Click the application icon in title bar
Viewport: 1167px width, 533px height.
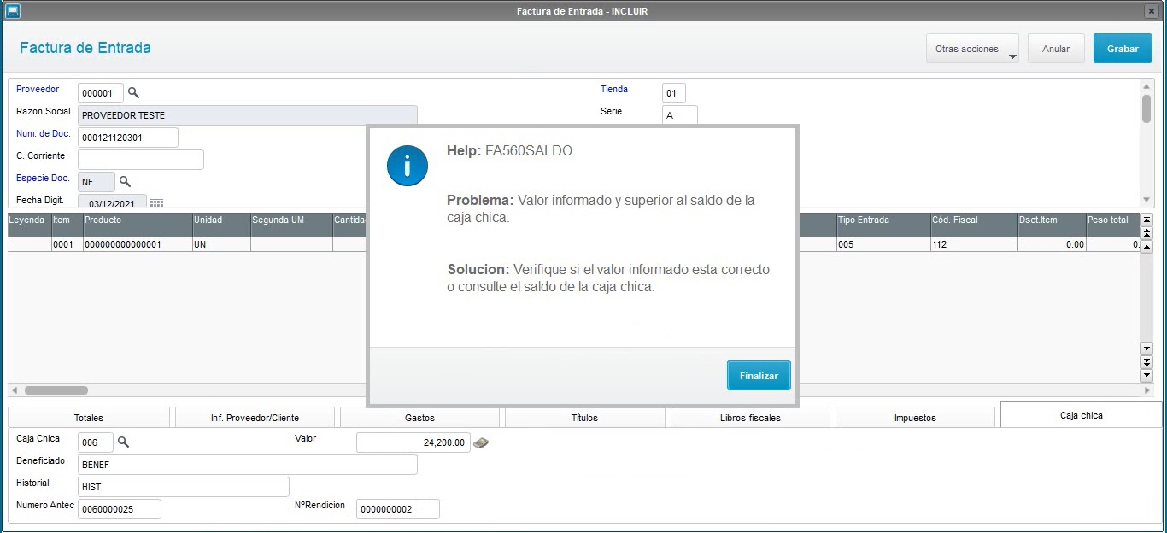[13, 11]
